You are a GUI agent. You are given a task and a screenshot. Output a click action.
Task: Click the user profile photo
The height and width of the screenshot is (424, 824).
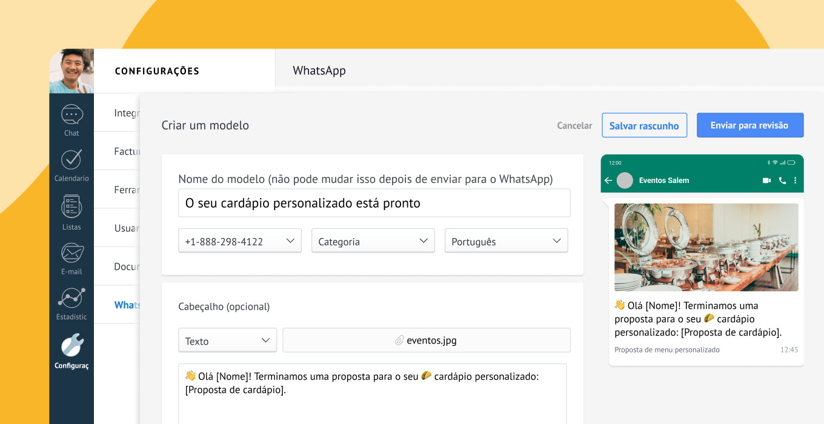[71, 71]
